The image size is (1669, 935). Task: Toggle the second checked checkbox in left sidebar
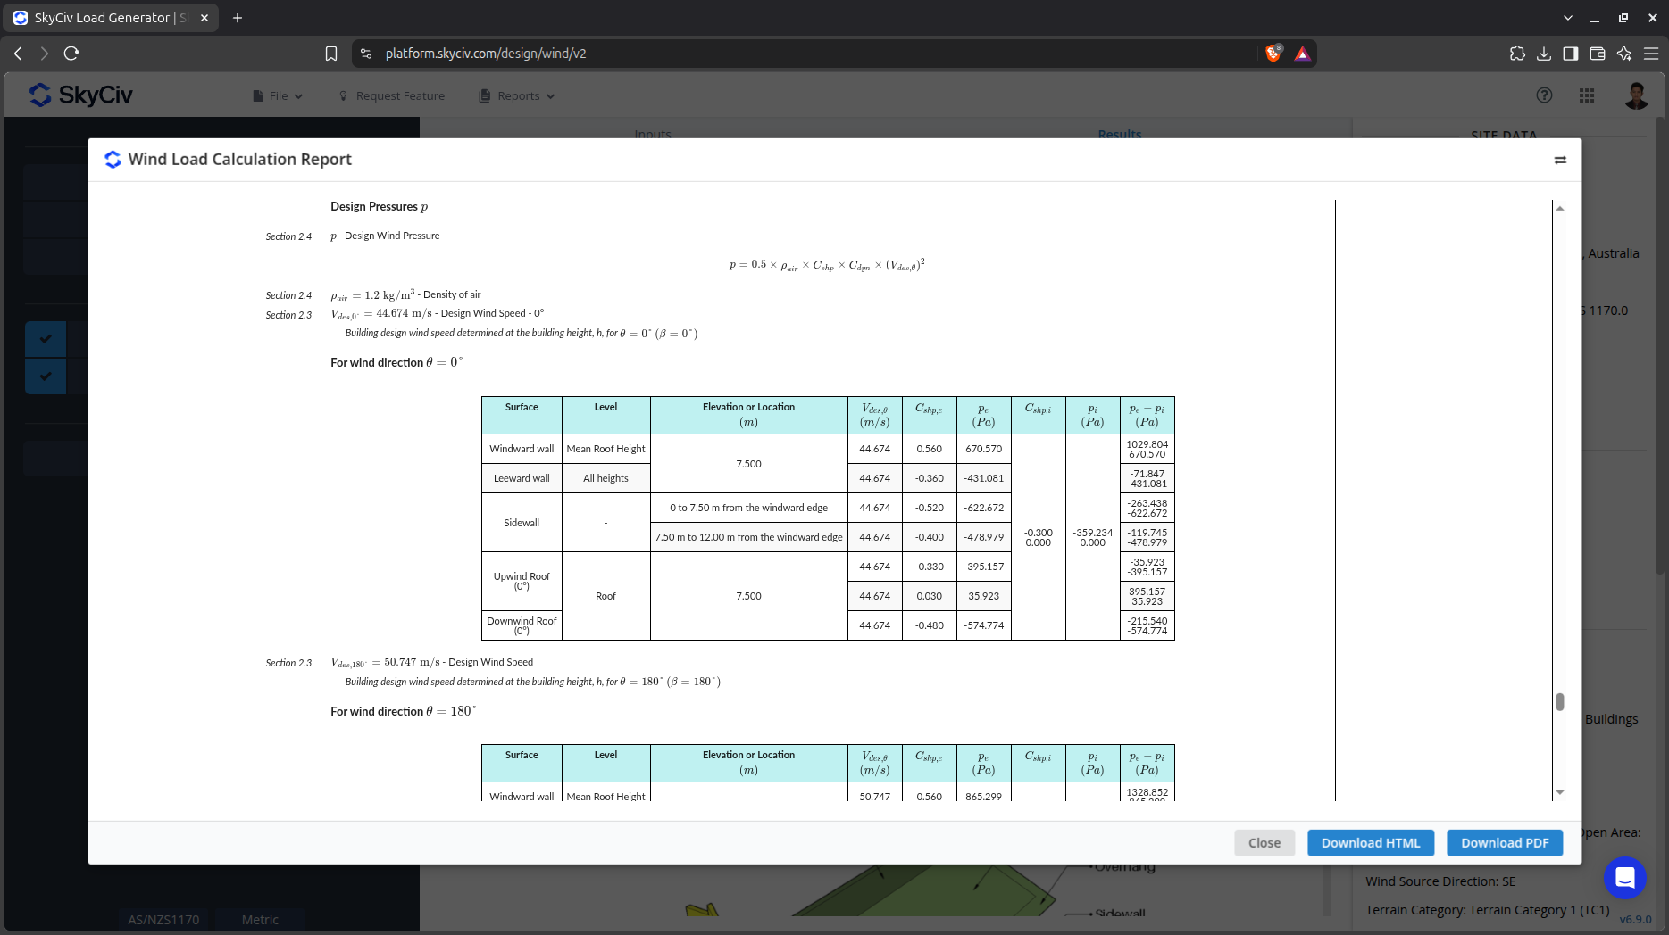[x=46, y=376]
